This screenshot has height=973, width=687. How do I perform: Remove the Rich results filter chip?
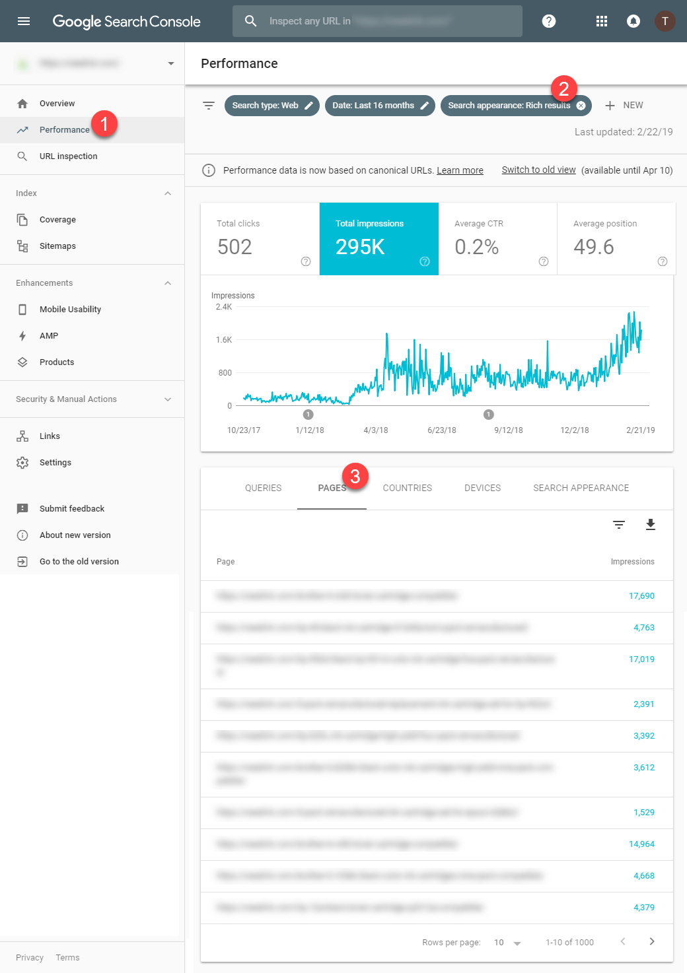coord(581,106)
